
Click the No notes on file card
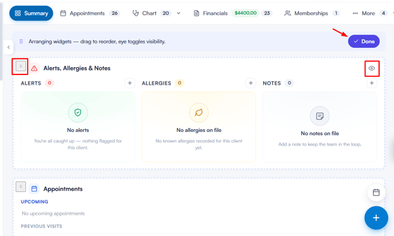[319, 127]
